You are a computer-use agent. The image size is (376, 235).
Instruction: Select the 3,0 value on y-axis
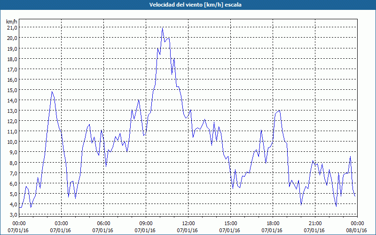14,215
